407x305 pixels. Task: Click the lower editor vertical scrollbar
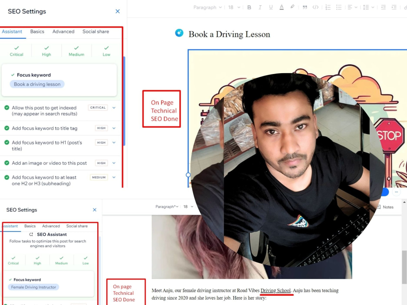[405, 267]
